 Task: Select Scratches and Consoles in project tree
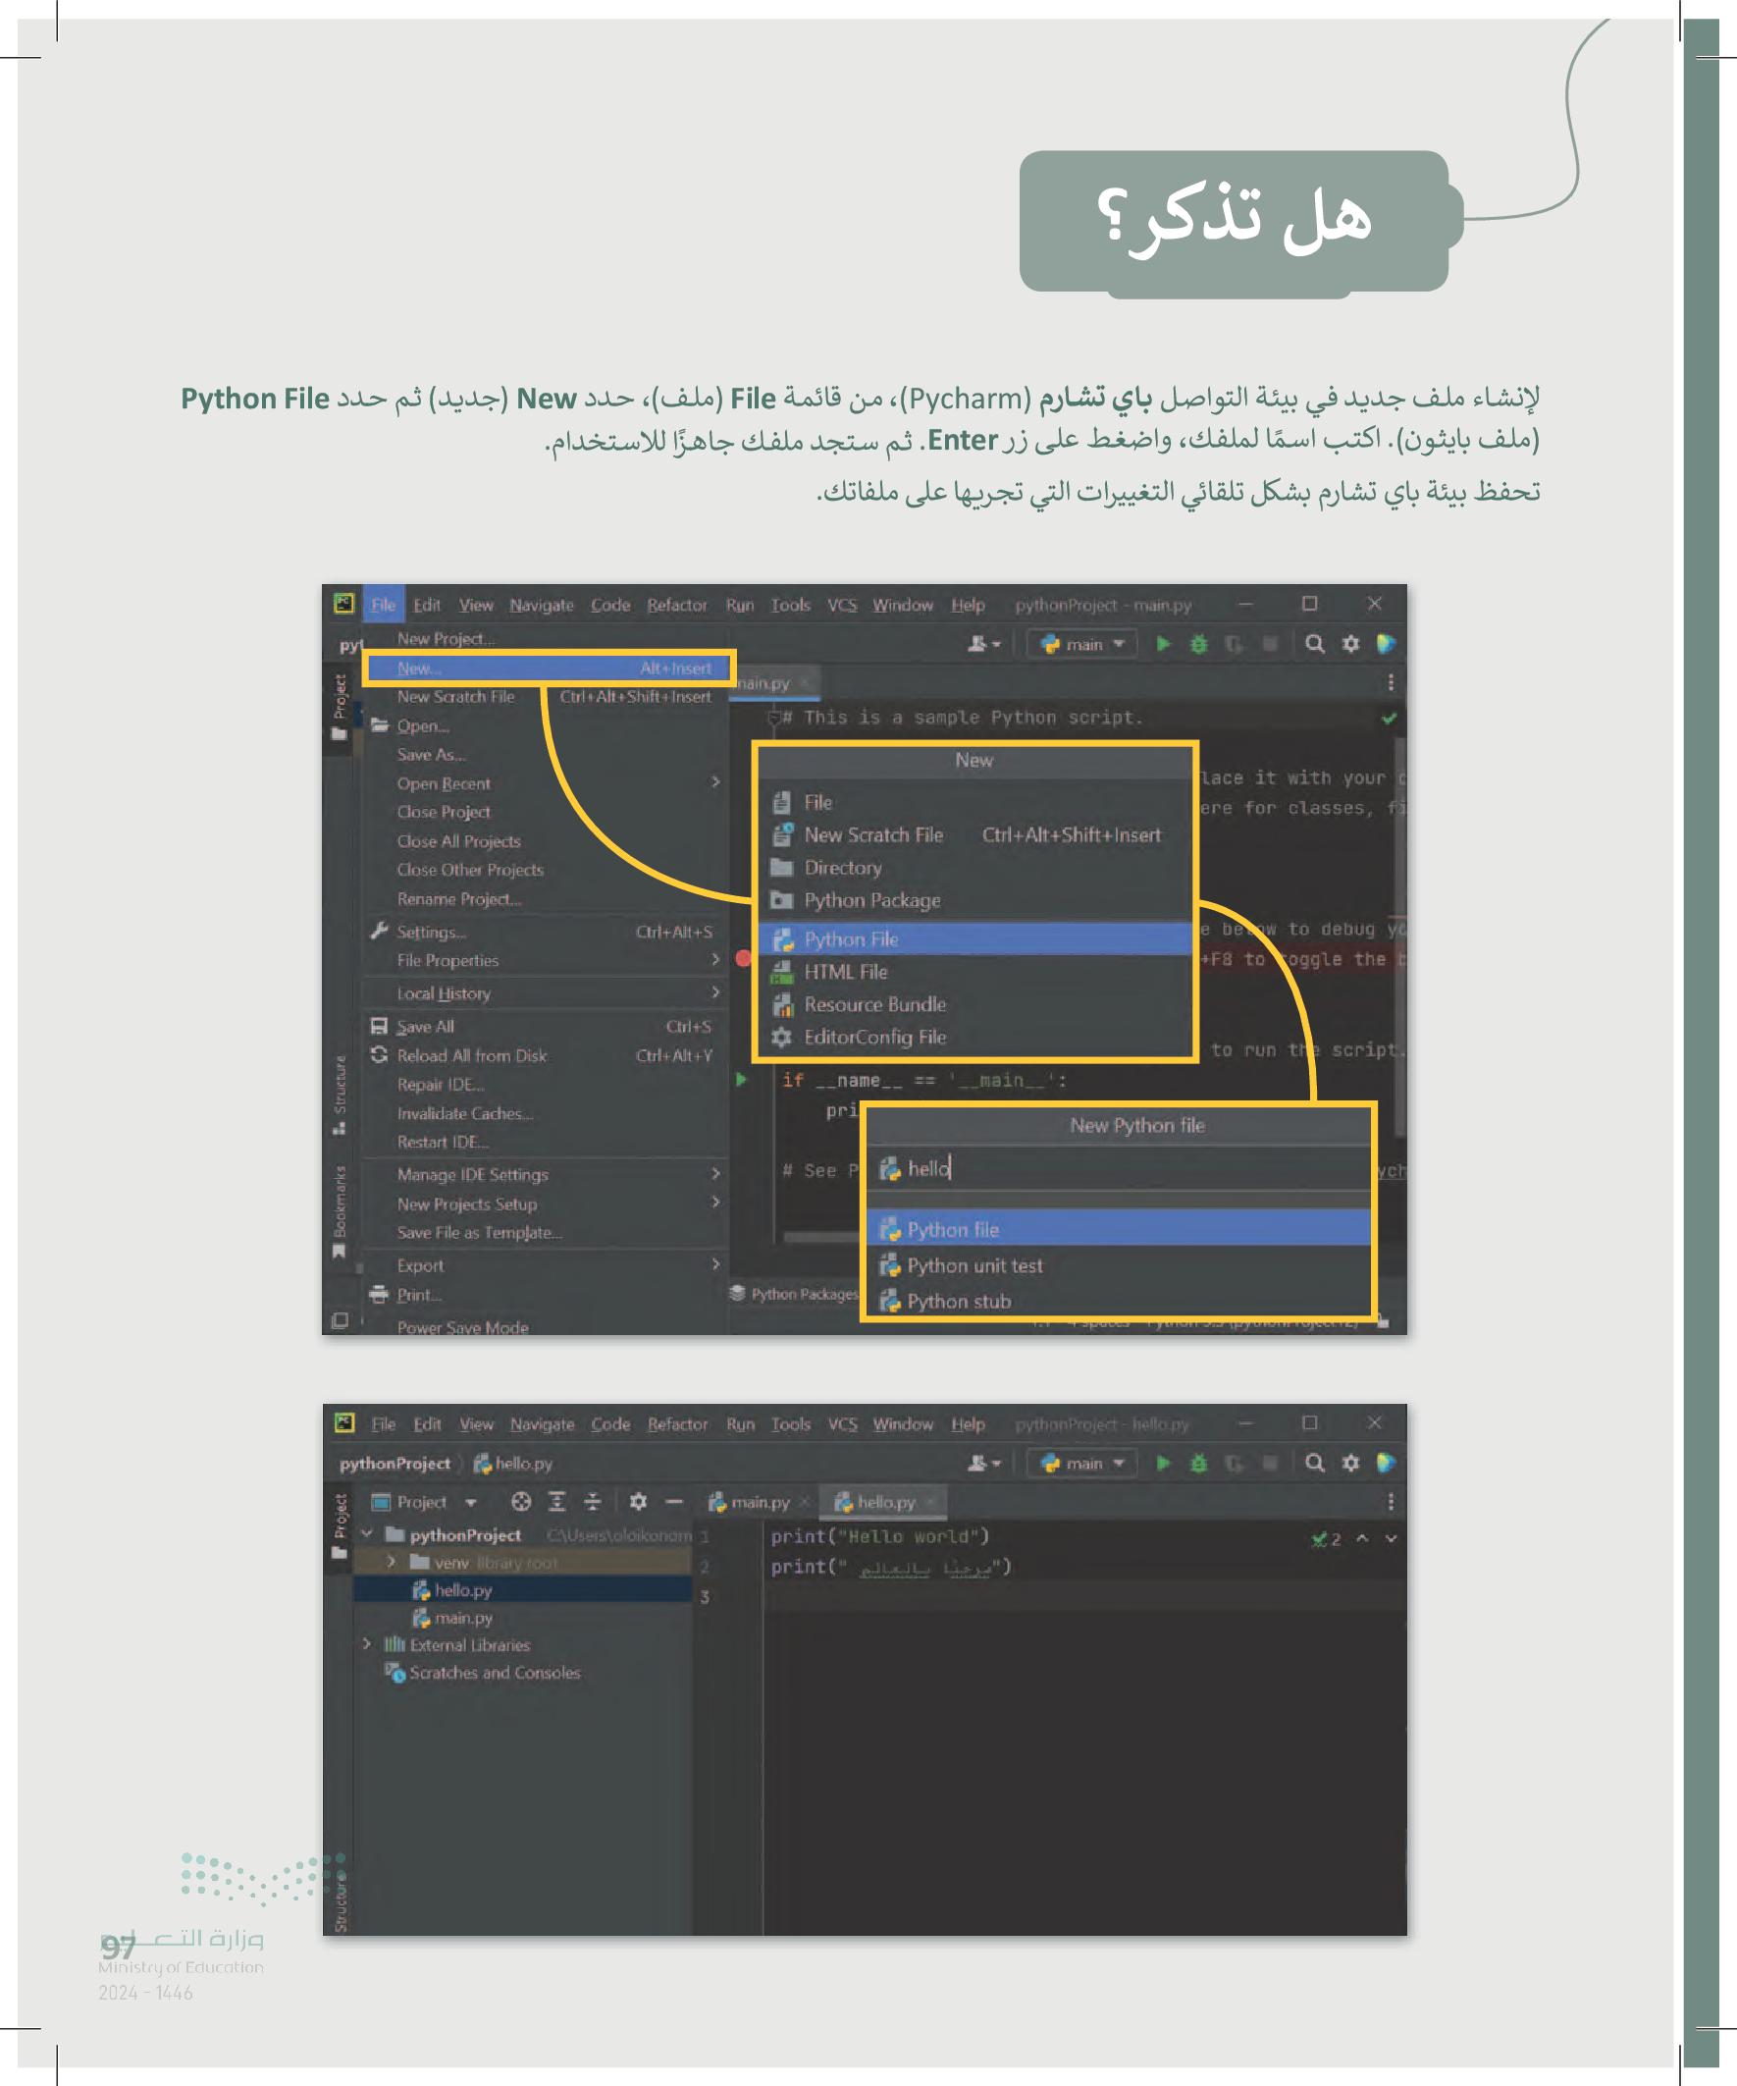coord(494,1673)
